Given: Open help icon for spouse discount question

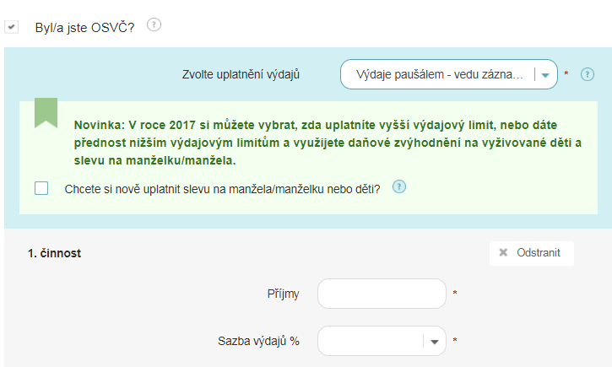Looking at the screenshot, I should pos(399,186).
